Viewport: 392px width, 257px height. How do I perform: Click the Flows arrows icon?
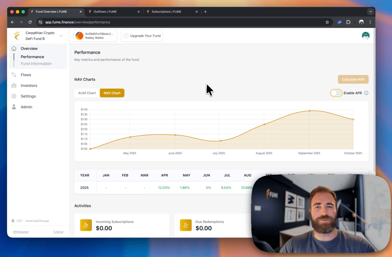[14, 75]
